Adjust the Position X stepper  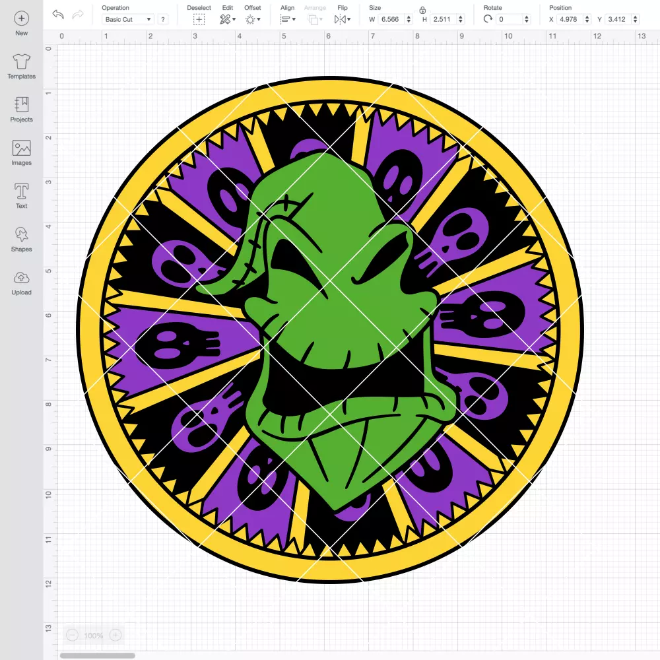(587, 19)
